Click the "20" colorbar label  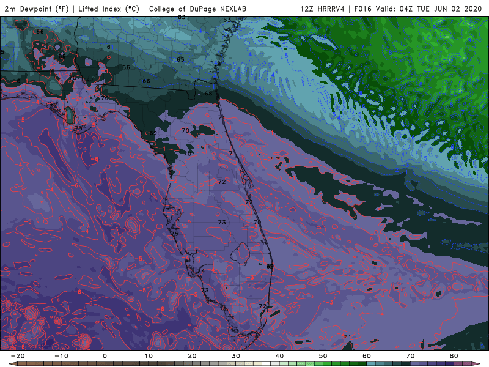click(192, 356)
